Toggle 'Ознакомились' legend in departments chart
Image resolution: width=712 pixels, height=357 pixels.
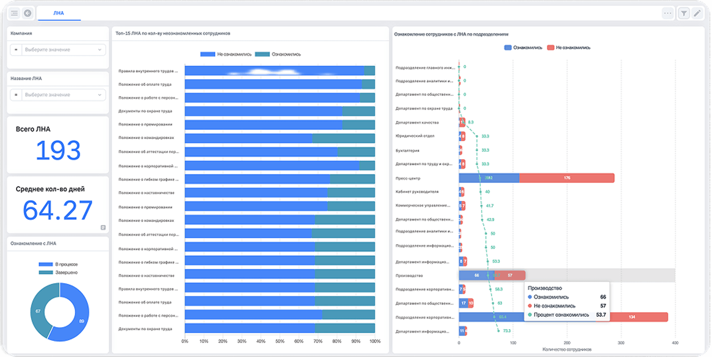523,47
